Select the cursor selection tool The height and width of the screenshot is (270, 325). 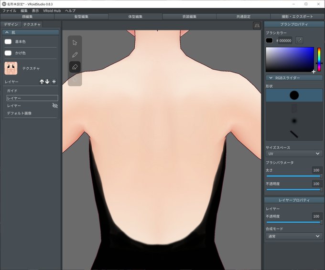[75, 42]
